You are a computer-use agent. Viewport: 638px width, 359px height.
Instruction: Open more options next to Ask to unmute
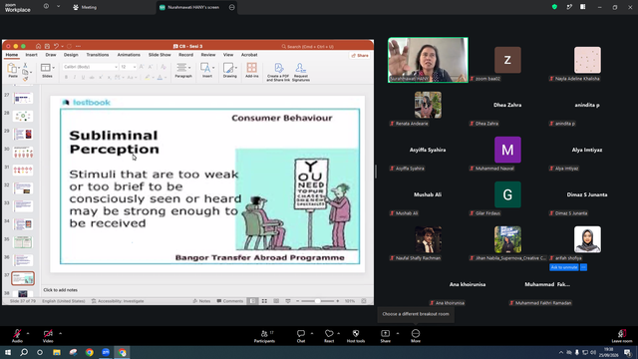point(583,267)
